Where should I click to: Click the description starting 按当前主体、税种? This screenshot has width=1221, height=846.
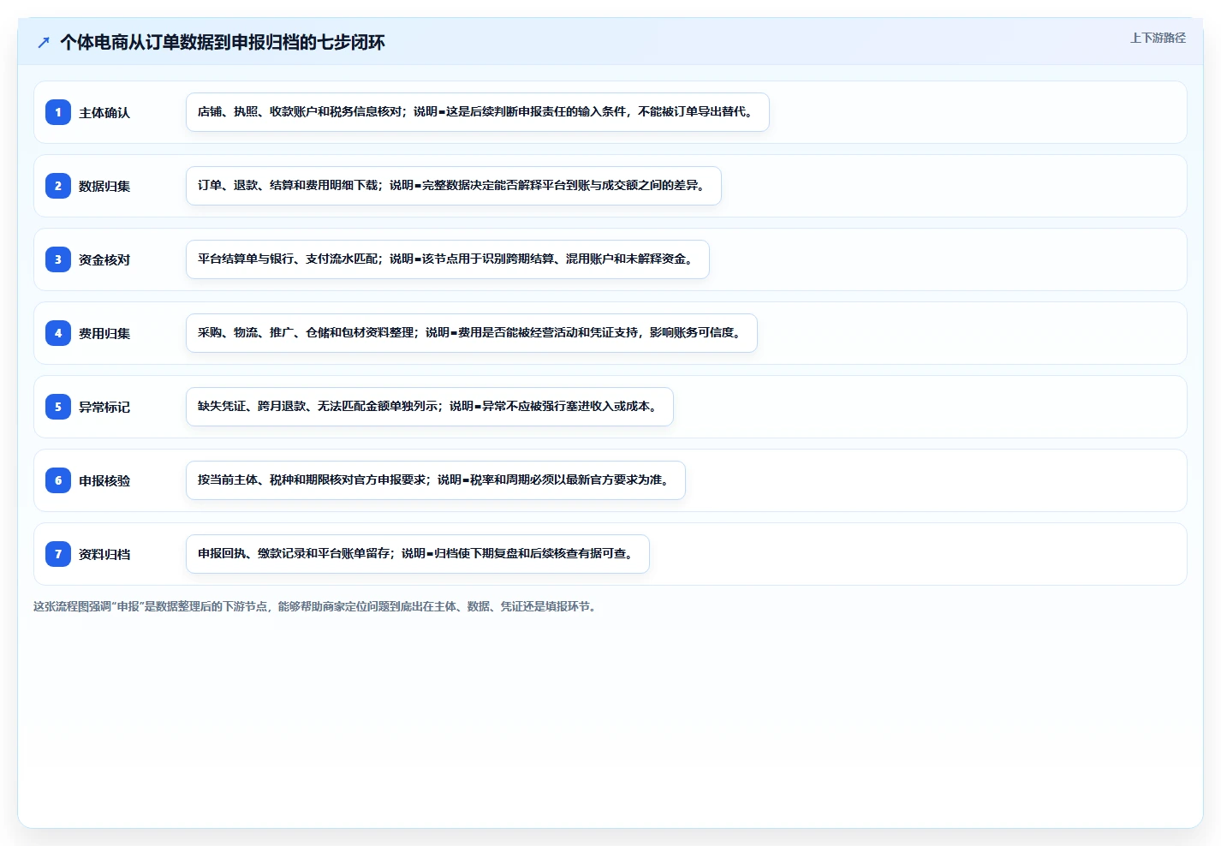(436, 480)
